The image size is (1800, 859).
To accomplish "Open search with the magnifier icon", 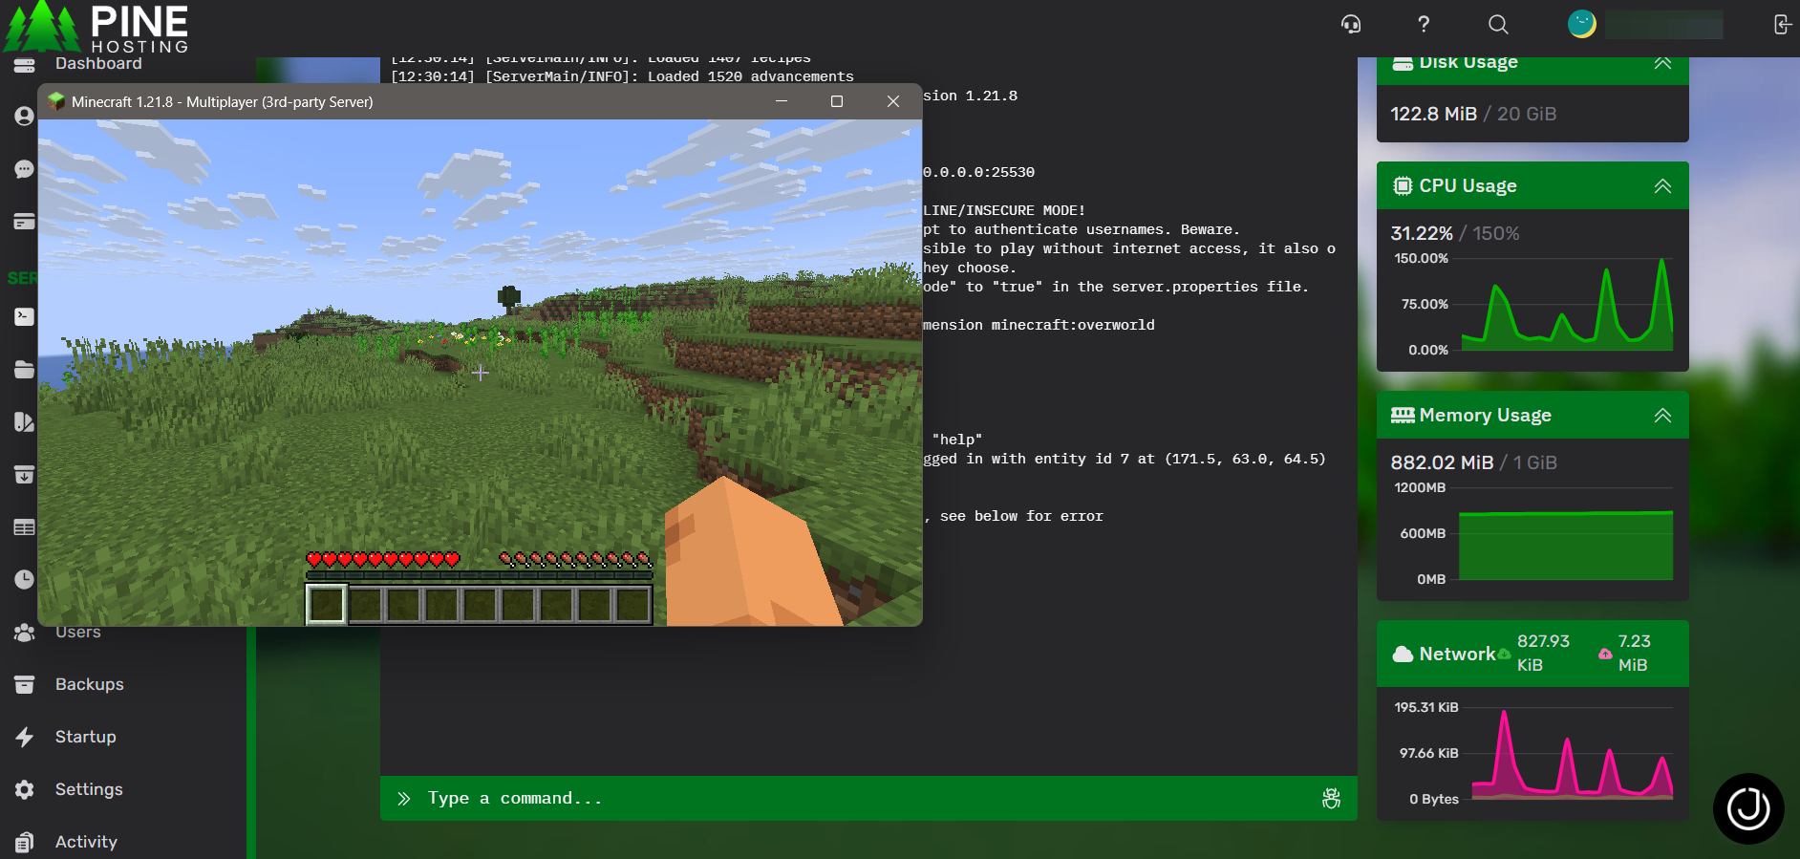I will point(1498,24).
